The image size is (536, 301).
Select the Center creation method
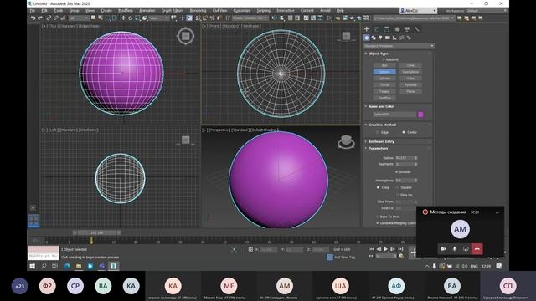[x=404, y=132]
